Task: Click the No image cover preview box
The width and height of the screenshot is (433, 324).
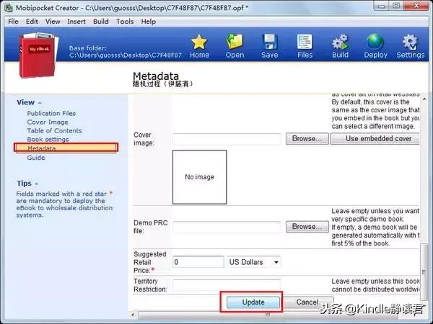Action: pyautogui.click(x=199, y=177)
